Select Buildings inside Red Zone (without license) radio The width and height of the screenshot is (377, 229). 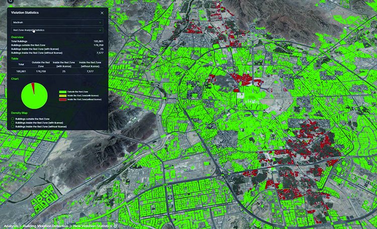tap(13, 126)
